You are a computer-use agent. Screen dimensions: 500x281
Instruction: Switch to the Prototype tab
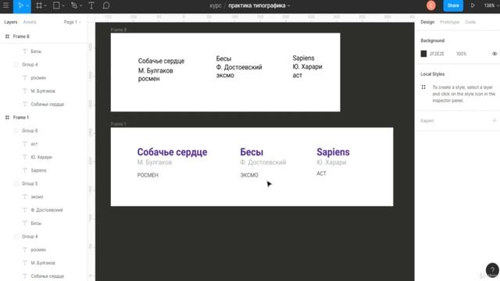[450, 22]
